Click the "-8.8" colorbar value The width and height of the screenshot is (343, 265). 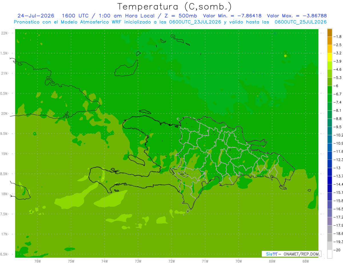pos(338,119)
